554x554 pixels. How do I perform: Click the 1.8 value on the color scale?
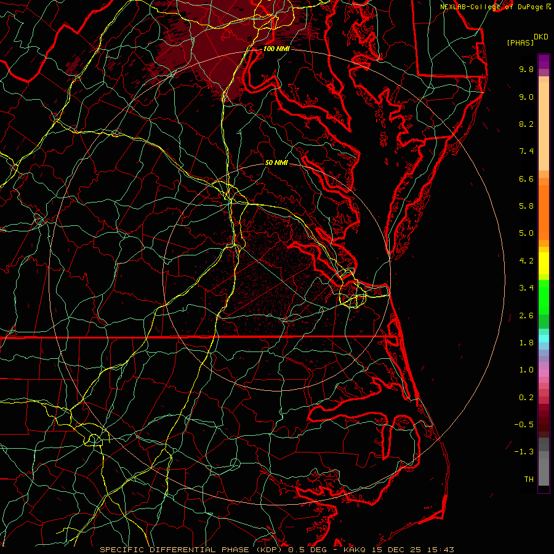[x=526, y=343]
